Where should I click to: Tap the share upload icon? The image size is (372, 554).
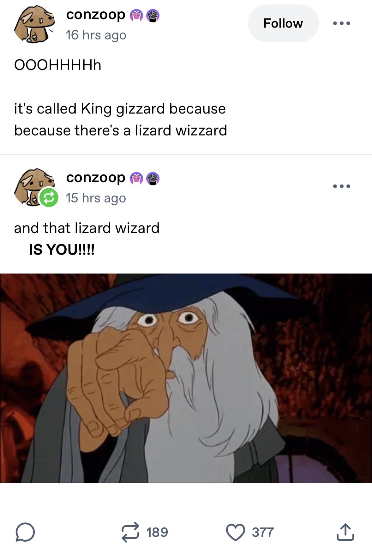pyautogui.click(x=345, y=532)
